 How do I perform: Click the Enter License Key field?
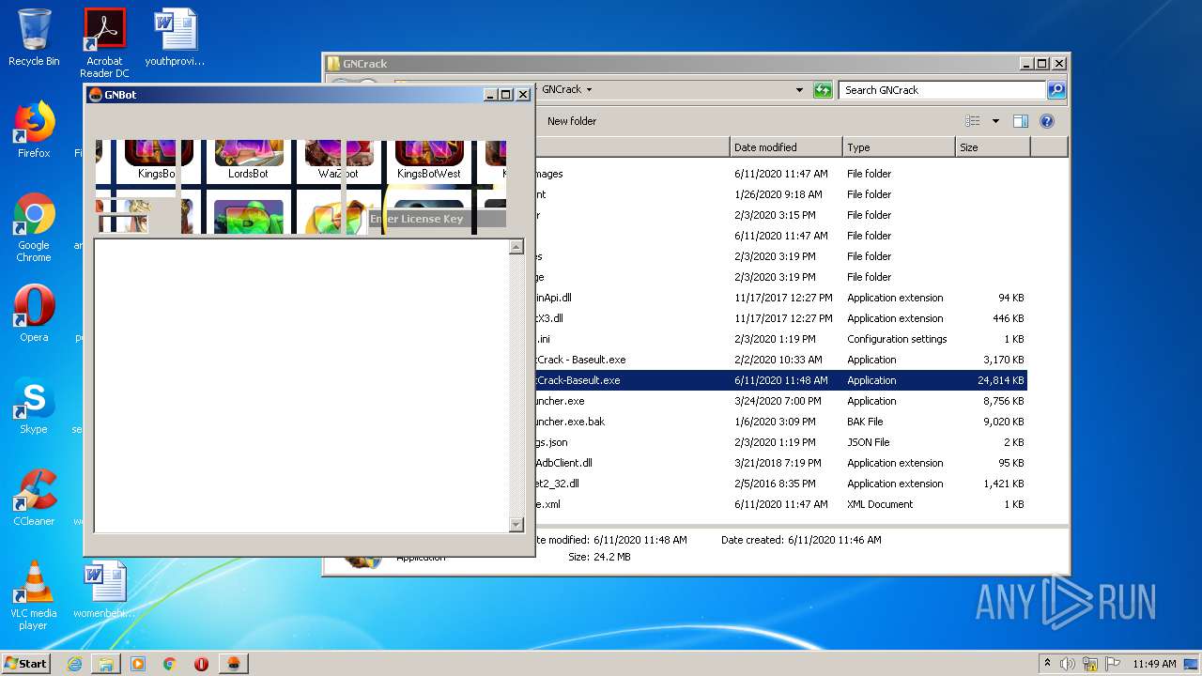[x=436, y=219]
